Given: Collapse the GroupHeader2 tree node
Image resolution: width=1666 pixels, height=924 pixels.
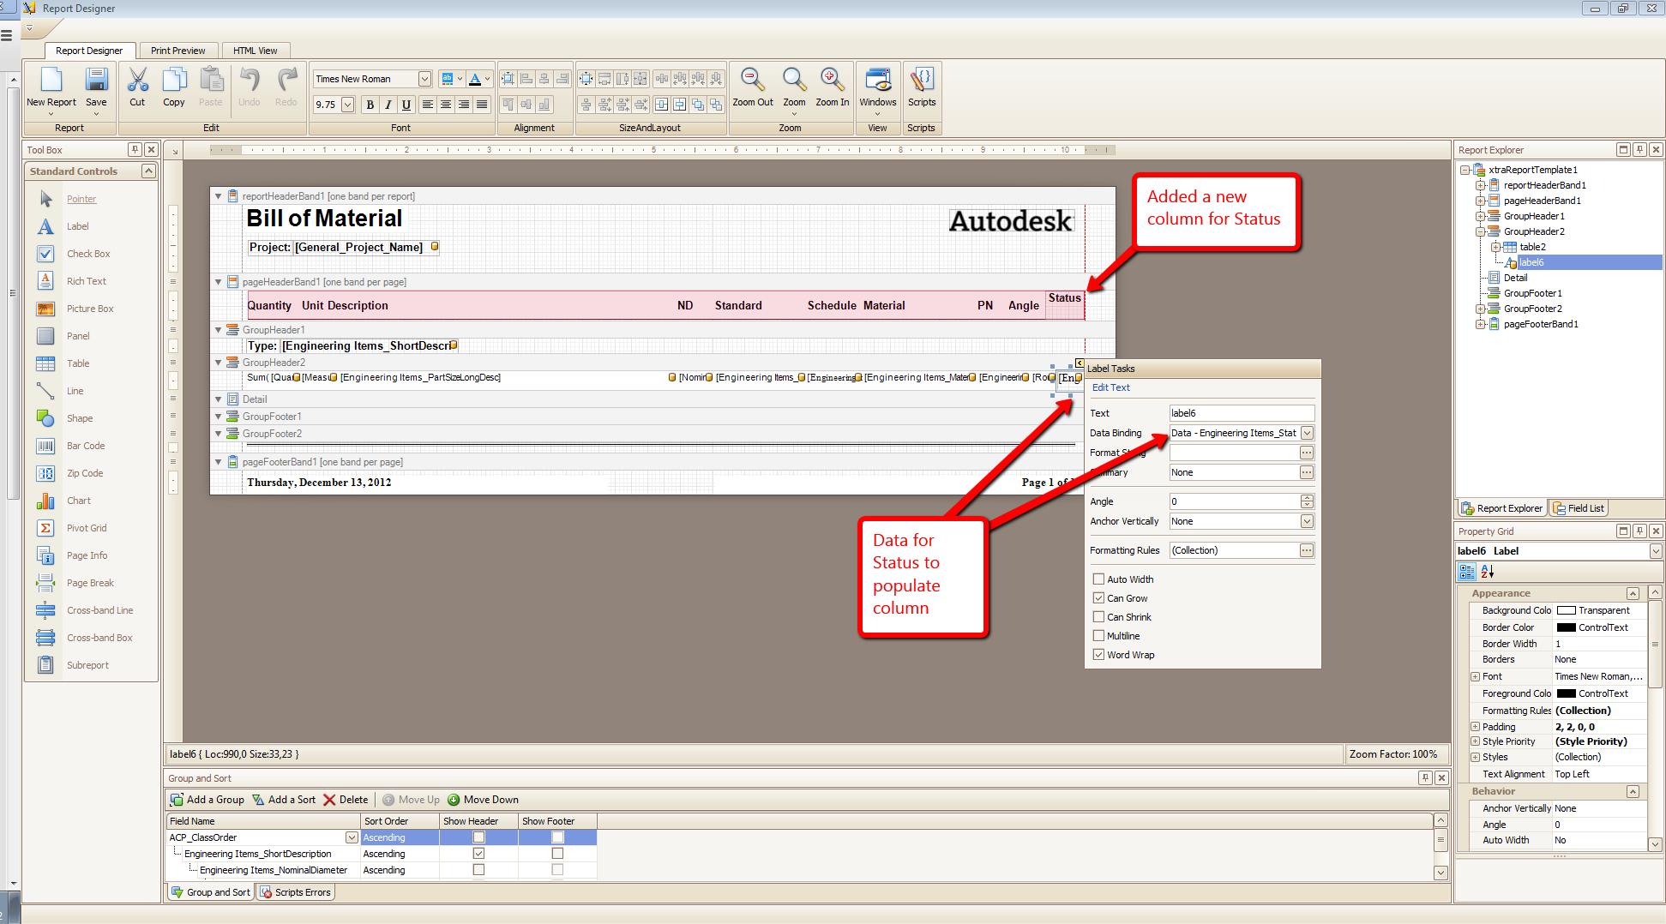Looking at the screenshot, I should 1481,231.
